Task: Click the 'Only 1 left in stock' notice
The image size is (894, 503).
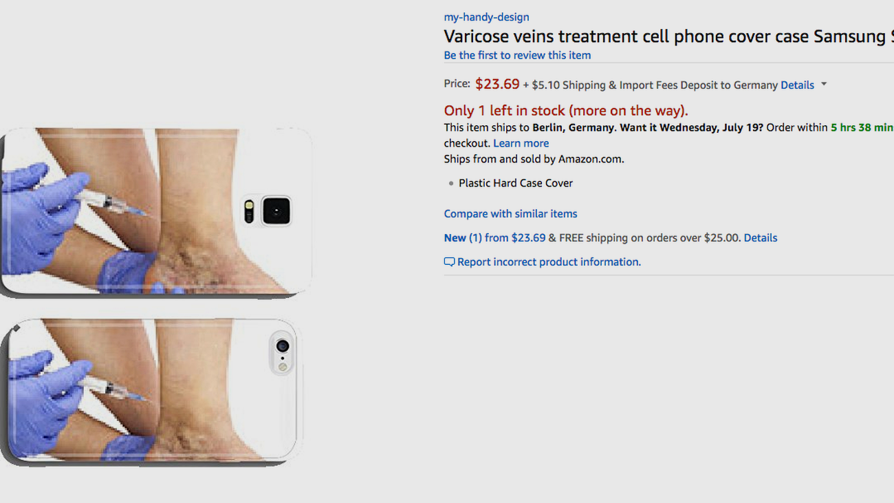Action: [565, 111]
